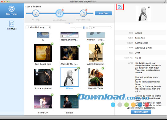
Task: Click the green checkmark on Boys 'Round Here
Action: click(x=52, y=44)
